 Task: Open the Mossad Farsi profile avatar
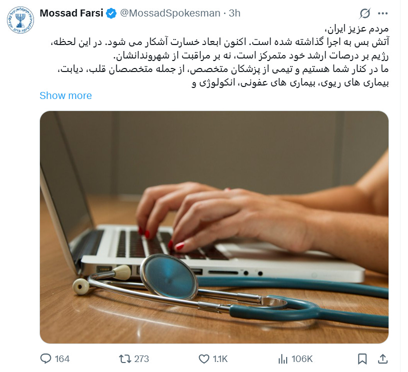pos(20,20)
